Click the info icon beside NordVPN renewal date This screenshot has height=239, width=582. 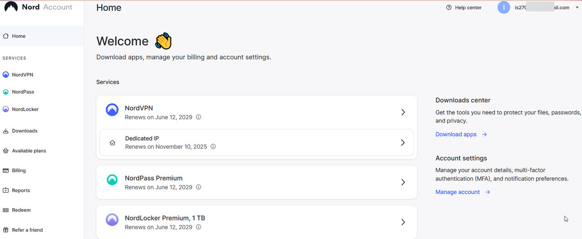(x=199, y=117)
